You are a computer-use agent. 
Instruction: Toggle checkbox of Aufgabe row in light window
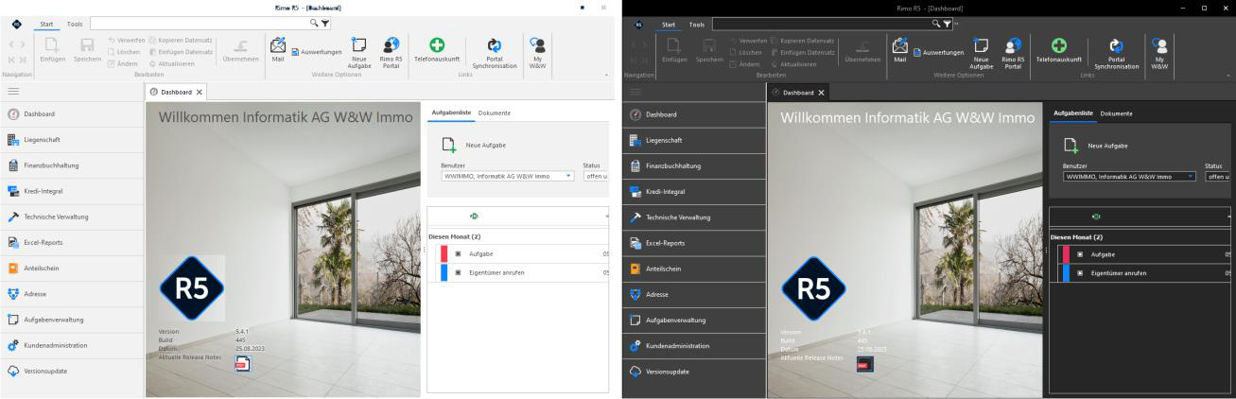click(458, 254)
